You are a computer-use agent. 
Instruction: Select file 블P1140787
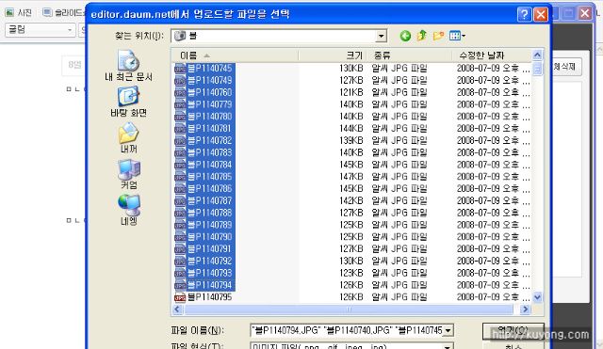(x=209, y=200)
